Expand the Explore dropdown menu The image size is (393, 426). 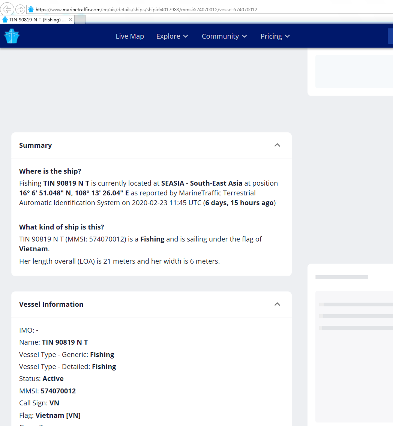coord(172,36)
